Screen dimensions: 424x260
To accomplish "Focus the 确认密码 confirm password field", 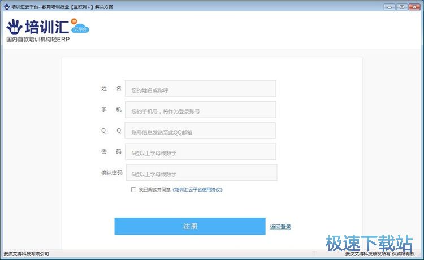I will pyautogui.click(x=201, y=173).
